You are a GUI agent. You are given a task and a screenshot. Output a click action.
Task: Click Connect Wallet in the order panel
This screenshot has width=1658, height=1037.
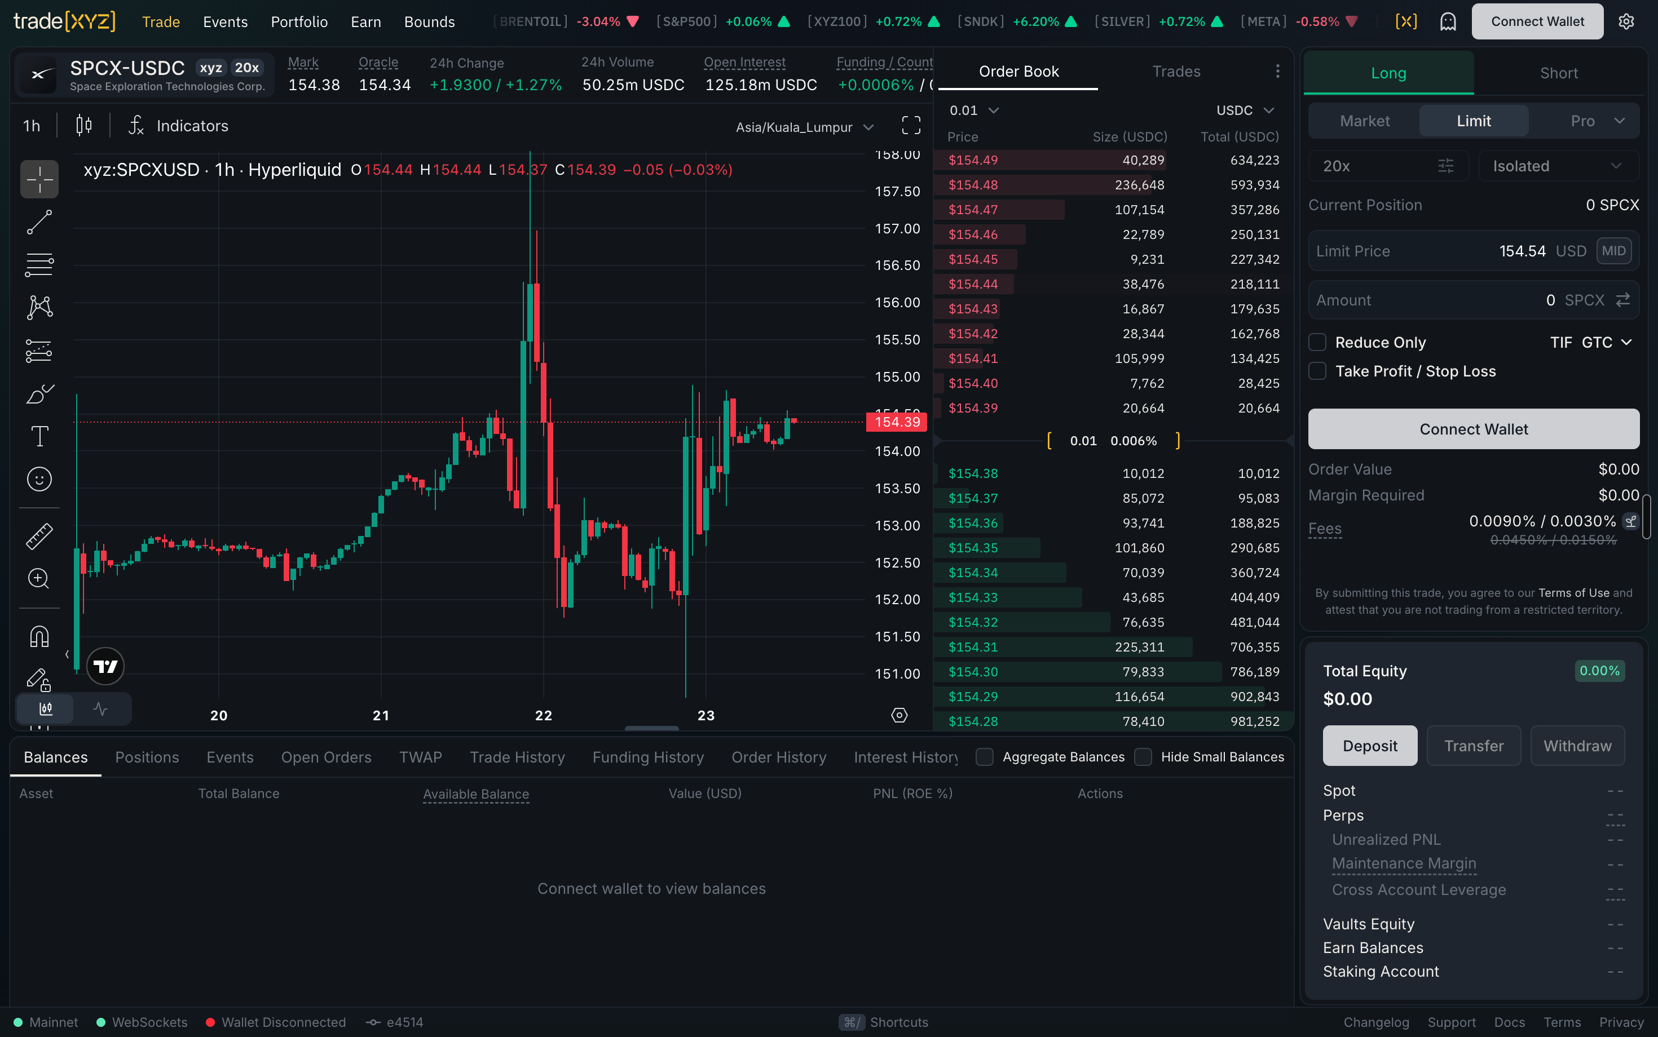pos(1474,429)
